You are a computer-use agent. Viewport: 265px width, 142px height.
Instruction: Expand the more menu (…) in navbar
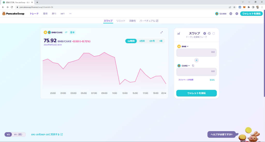point(70,14)
